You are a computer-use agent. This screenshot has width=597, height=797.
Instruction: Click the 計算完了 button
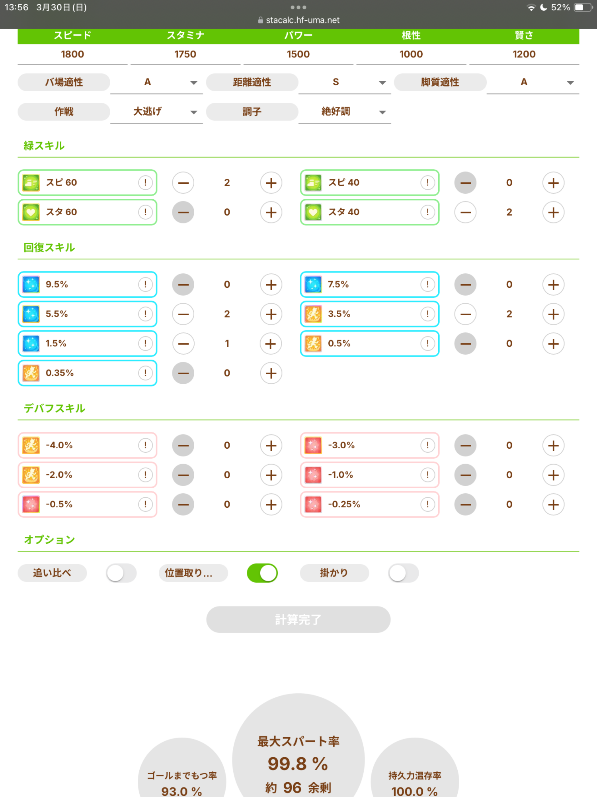click(x=298, y=620)
